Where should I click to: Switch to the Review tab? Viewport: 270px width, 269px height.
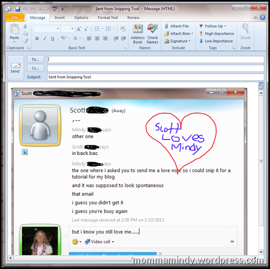[133, 18]
